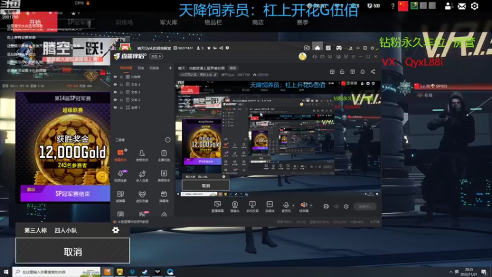Add a 摄像头 camera source

tap(235, 207)
